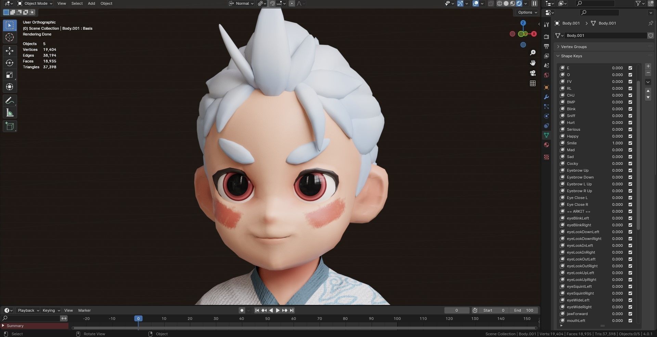Select the Transform tool
The width and height of the screenshot is (657, 337).
(x=10, y=87)
